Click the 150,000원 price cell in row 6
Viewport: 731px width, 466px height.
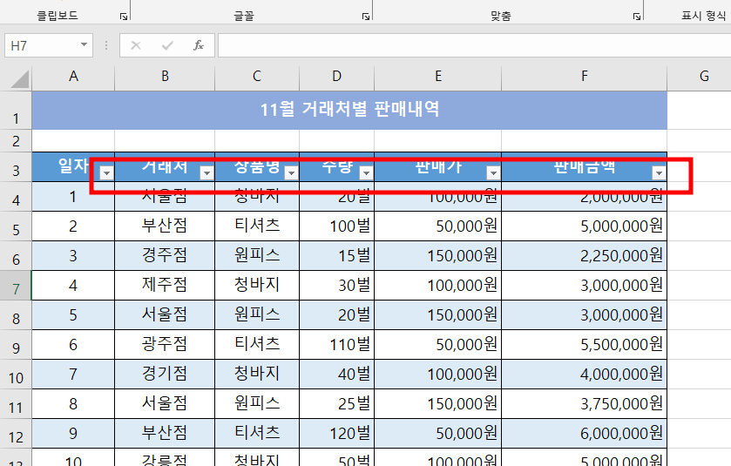point(437,255)
